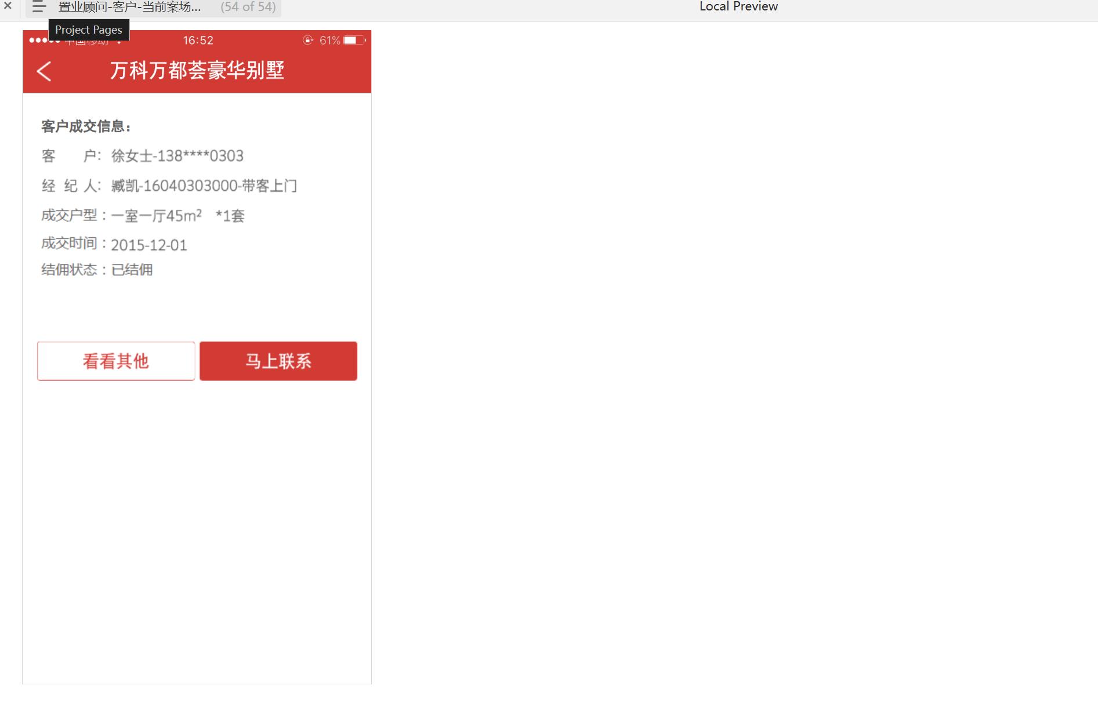Image resolution: width=1098 pixels, height=722 pixels.
Task: Open the Project Pages hamburger menu
Action: [39, 7]
